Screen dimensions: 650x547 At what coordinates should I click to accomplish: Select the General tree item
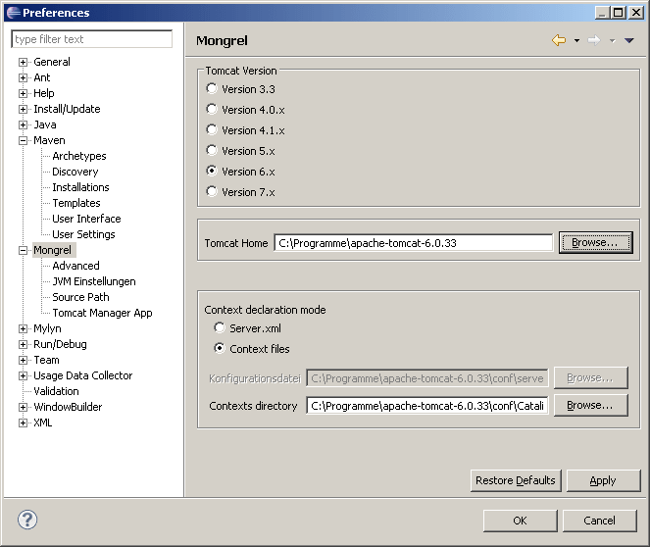(x=52, y=62)
